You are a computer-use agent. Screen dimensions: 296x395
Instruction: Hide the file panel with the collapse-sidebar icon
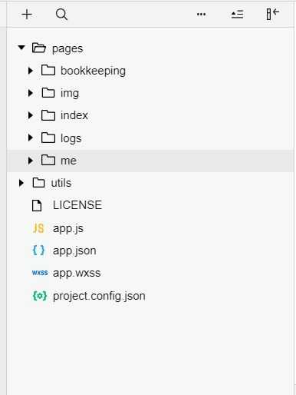(272, 14)
